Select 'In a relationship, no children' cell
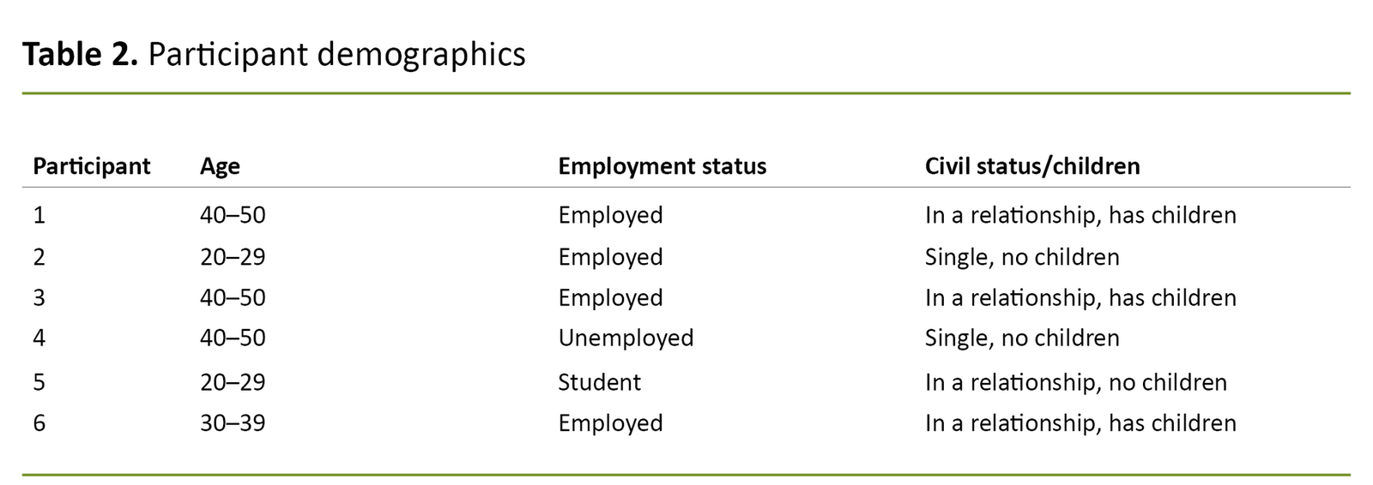Viewport: 1373px width, 485px height. point(1075,381)
